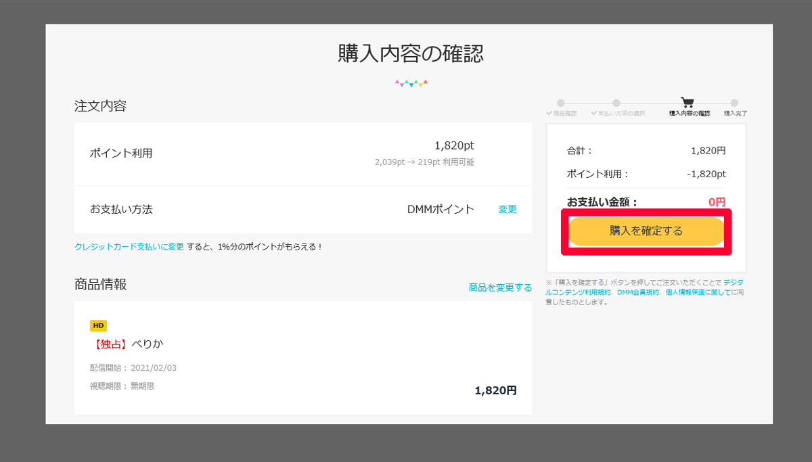The image size is (812, 462).
Task: Click the 購入完了 step label
Action: point(736,114)
